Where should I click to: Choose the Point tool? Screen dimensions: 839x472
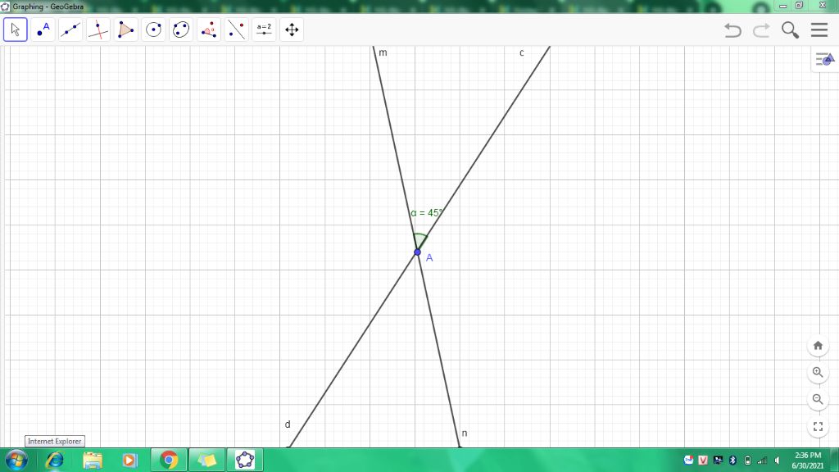point(43,29)
